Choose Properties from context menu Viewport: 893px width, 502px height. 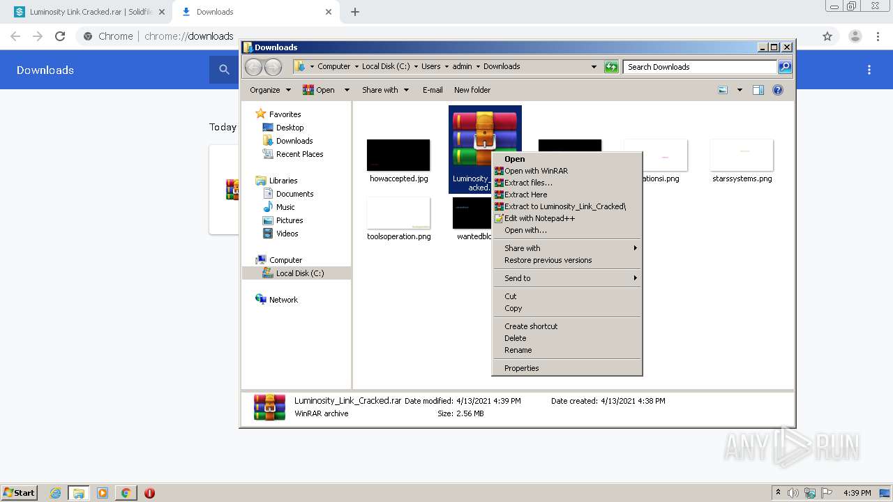pyautogui.click(x=566, y=368)
